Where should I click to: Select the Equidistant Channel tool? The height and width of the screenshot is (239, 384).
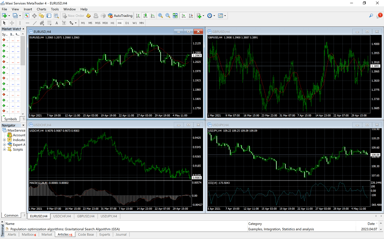pyautogui.click(x=42, y=23)
